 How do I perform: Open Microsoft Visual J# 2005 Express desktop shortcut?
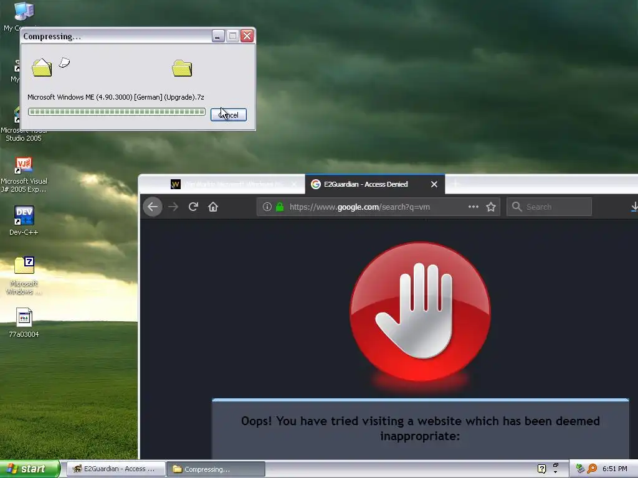click(24, 175)
